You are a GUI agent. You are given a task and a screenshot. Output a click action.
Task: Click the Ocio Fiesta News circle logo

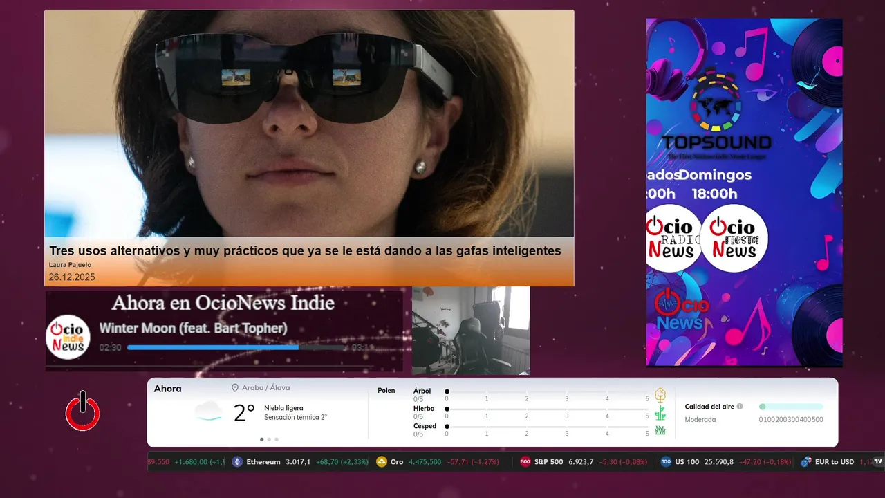pyautogui.click(x=734, y=239)
